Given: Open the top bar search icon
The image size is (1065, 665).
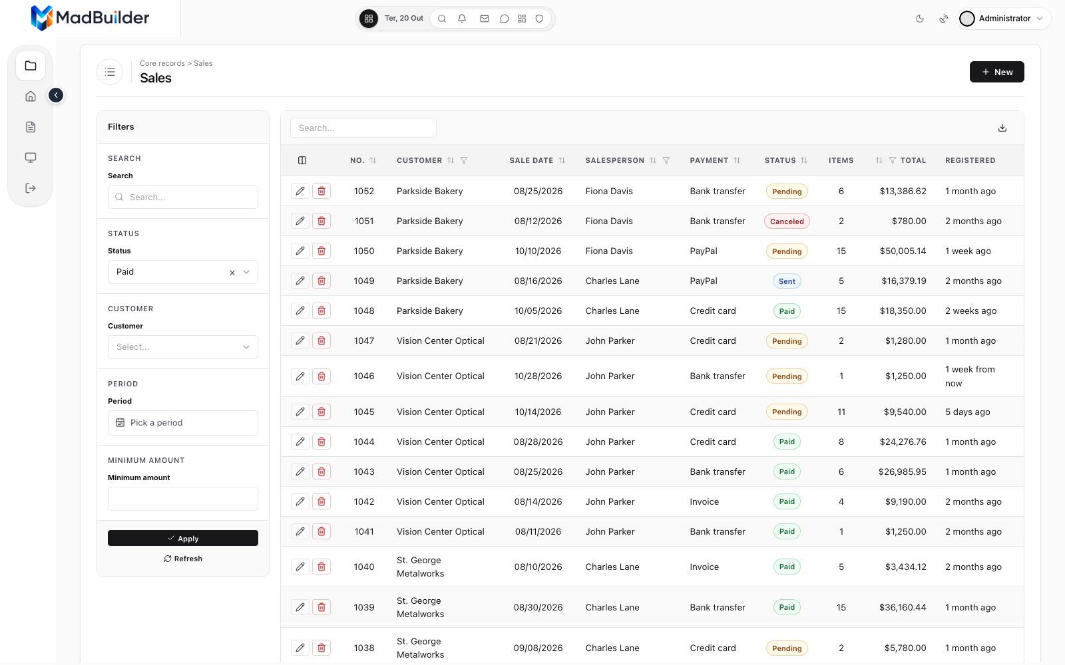Looking at the screenshot, I should 442,19.
